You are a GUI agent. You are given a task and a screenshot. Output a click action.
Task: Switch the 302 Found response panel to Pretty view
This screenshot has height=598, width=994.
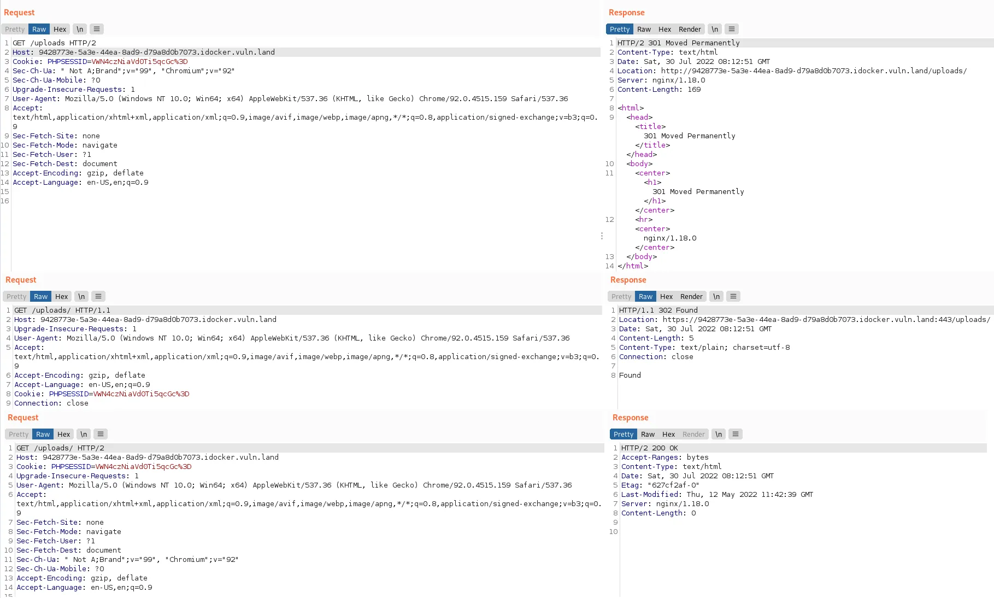pyautogui.click(x=621, y=296)
